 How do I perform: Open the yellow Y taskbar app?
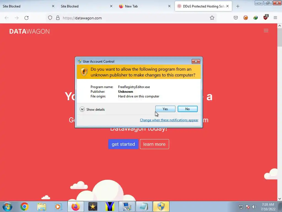tap(110, 206)
